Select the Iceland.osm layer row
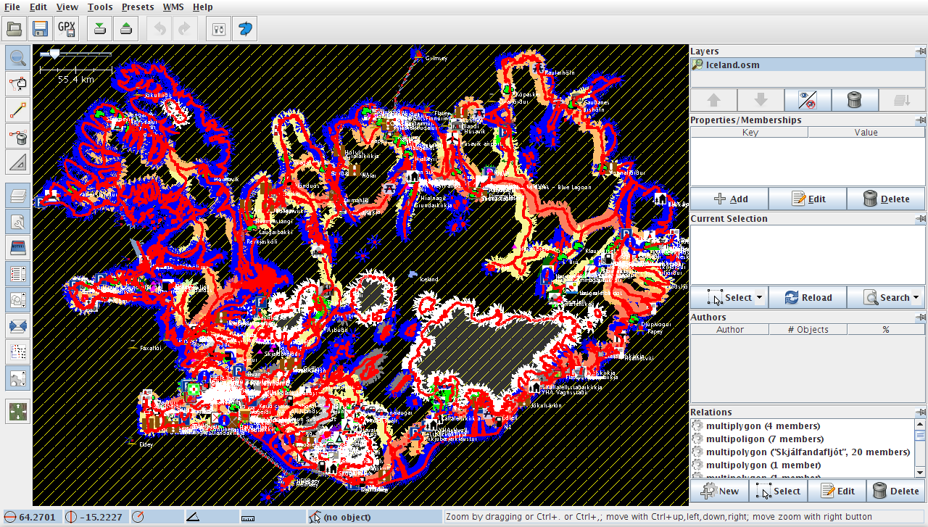 pyautogui.click(x=808, y=65)
